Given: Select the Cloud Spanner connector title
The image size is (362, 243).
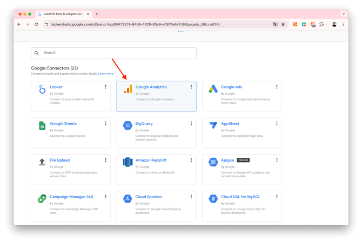Looking at the screenshot, I should tap(149, 197).
